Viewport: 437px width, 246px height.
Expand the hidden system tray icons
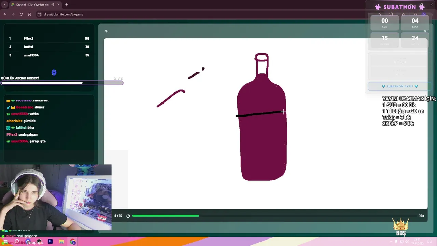[391, 242]
